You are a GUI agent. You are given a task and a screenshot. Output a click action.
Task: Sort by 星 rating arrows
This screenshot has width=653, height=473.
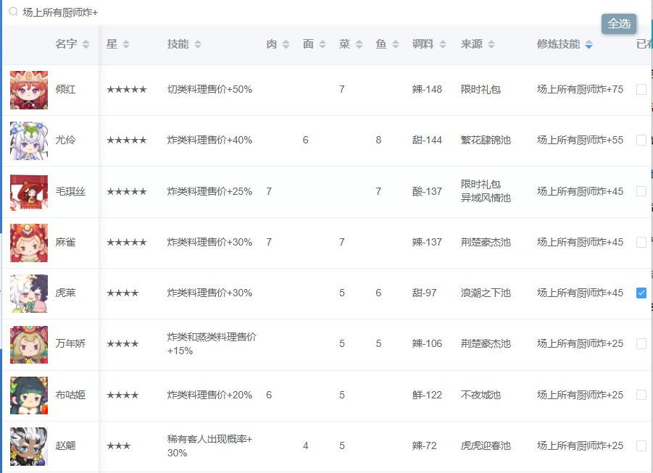pyautogui.click(x=126, y=44)
